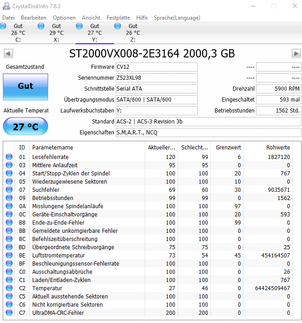
Task: Click the Drehzahl field 5900 RPM
Action: pos(278,89)
